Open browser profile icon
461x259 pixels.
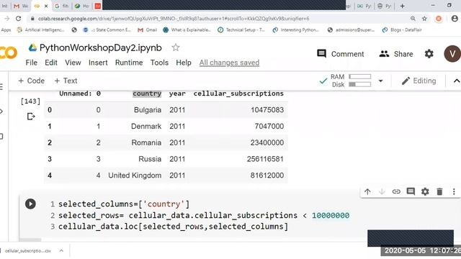point(455,19)
